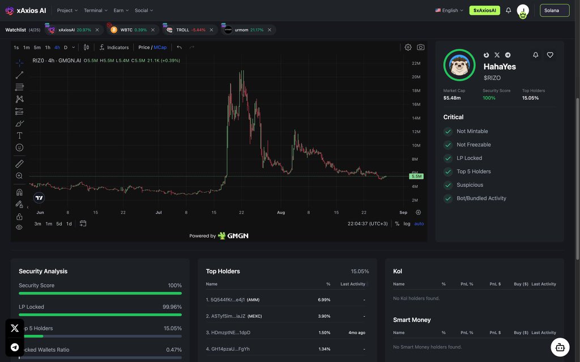Take a chart snapshot with camera icon
This screenshot has width=580, height=362.
[421, 48]
